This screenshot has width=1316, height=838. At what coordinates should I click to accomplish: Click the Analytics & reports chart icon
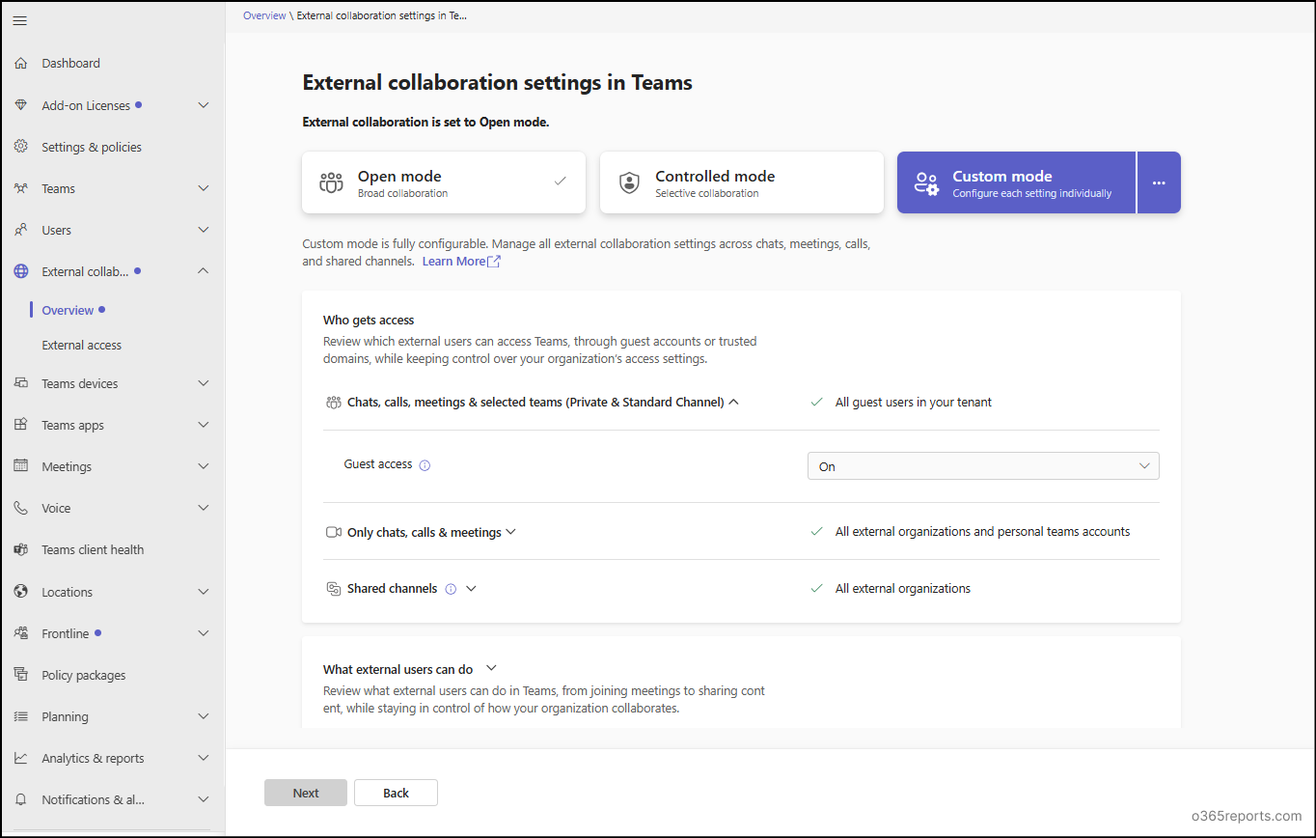pos(20,758)
